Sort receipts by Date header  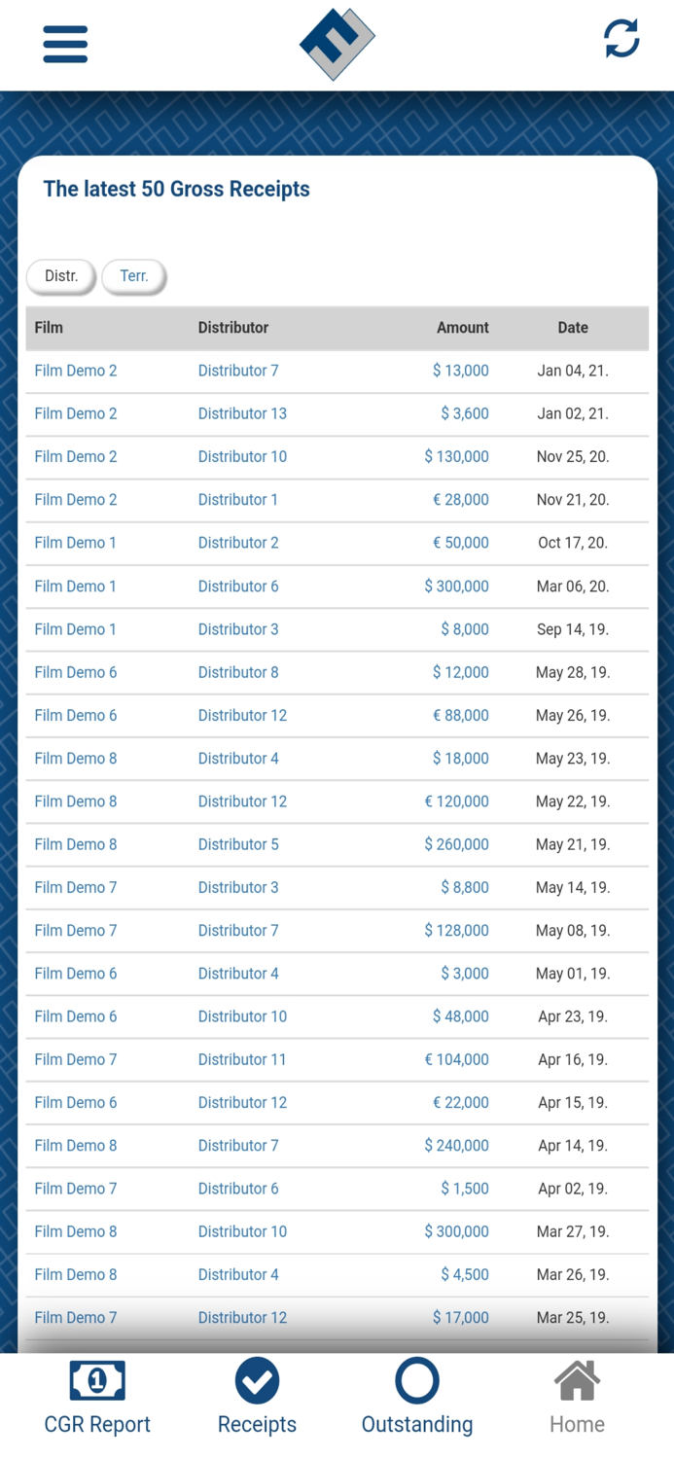[x=573, y=328]
